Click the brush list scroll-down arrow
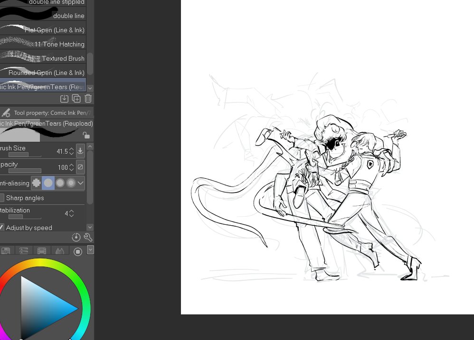The width and height of the screenshot is (474, 340). click(90, 88)
